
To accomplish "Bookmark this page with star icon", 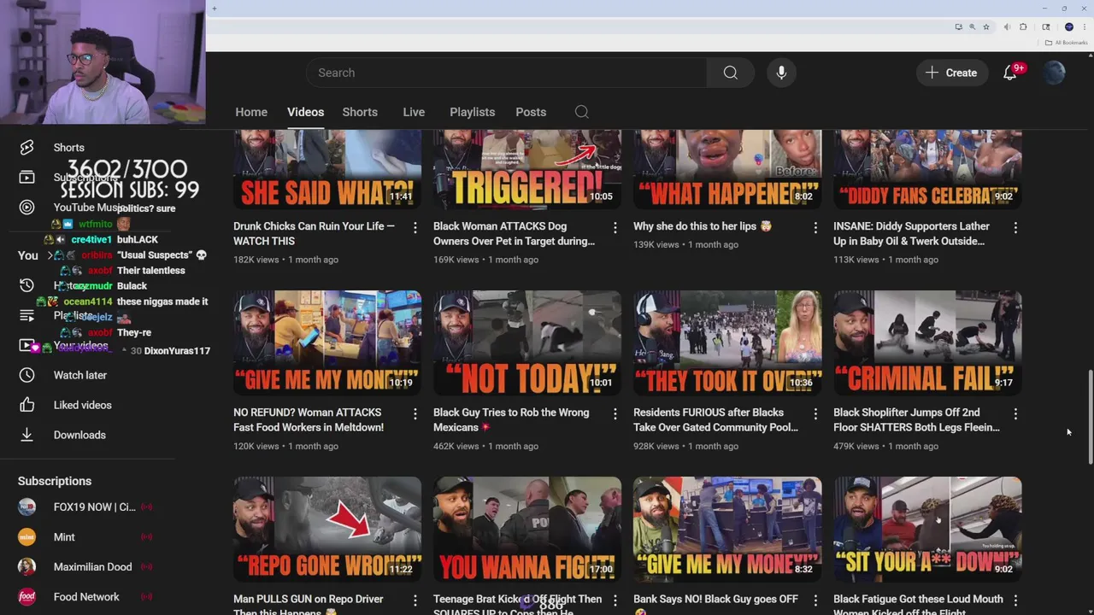I will point(985,27).
